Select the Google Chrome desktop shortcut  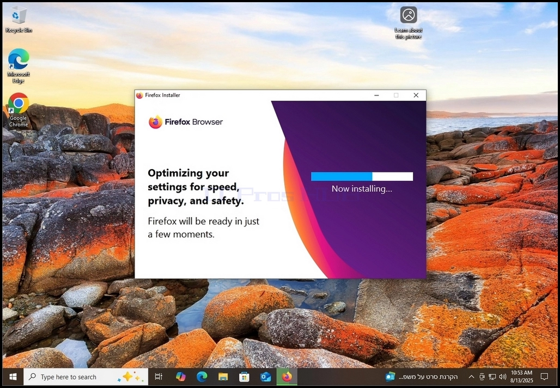pos(19,110)
